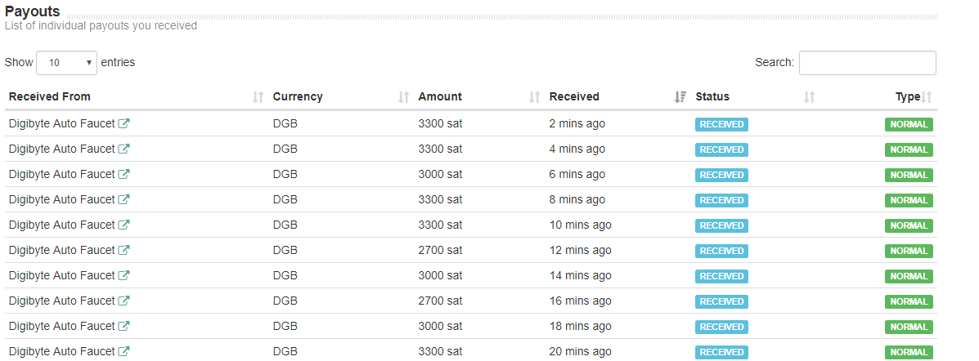Sort by Status column arrows

810,97
